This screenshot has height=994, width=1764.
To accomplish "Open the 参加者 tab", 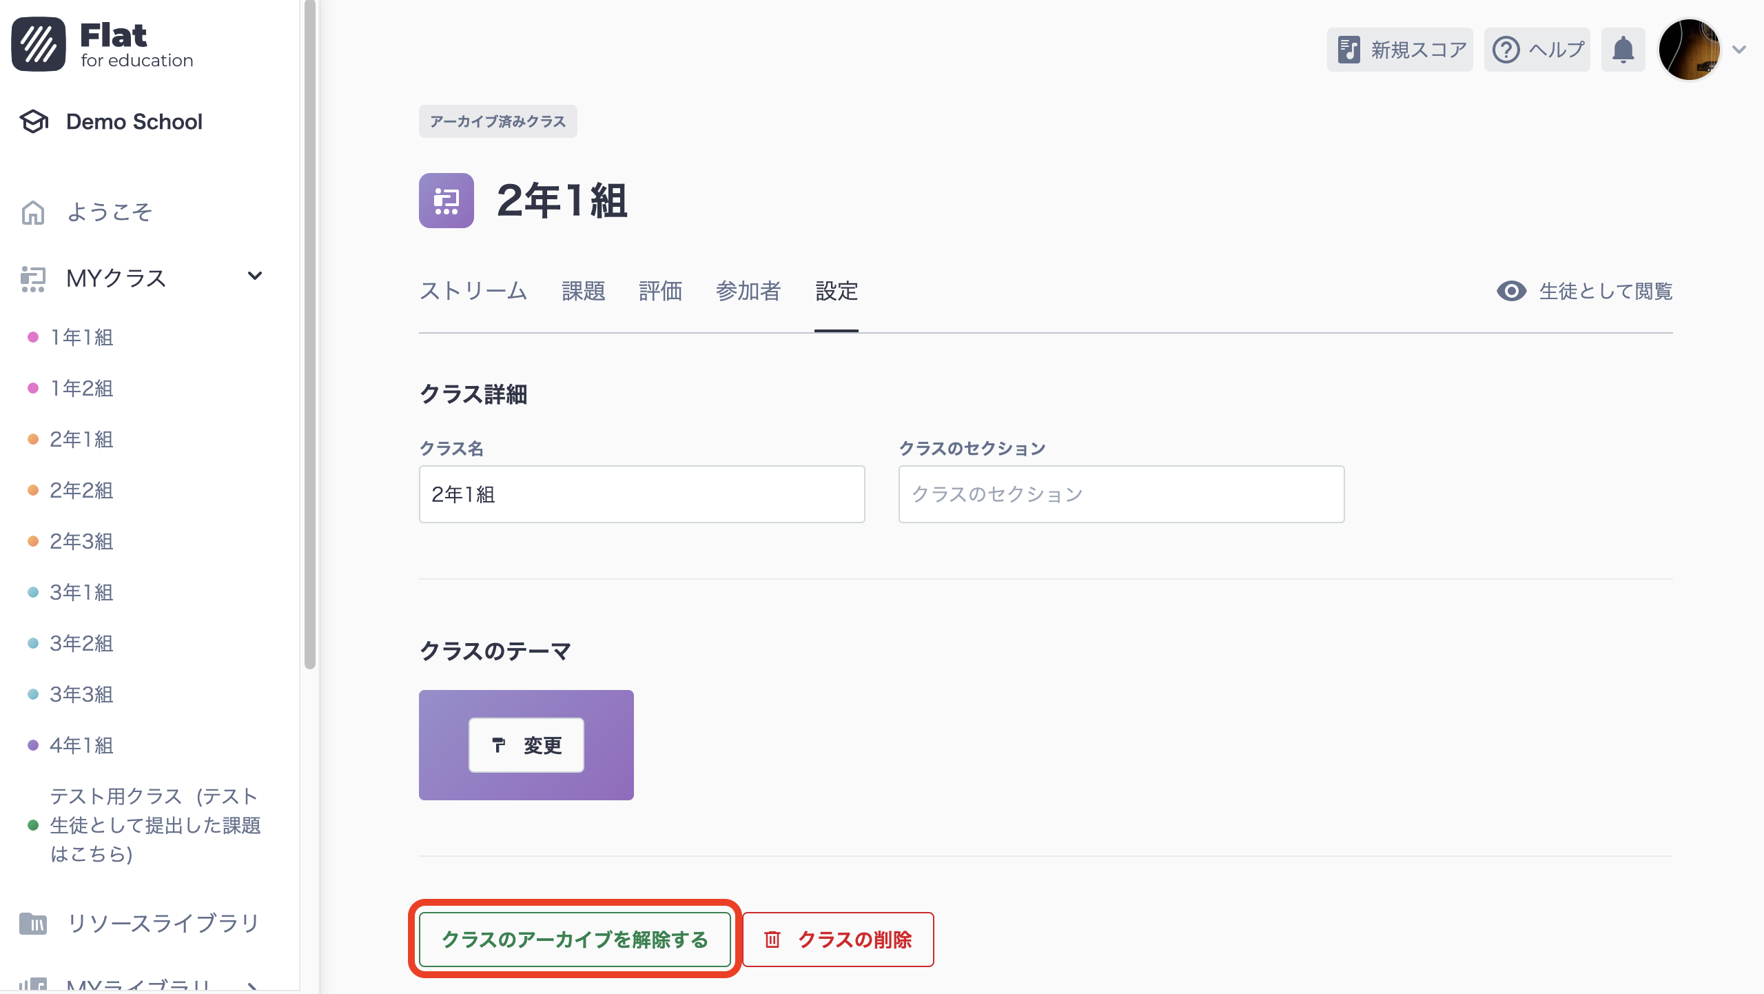I will (748, 292).
